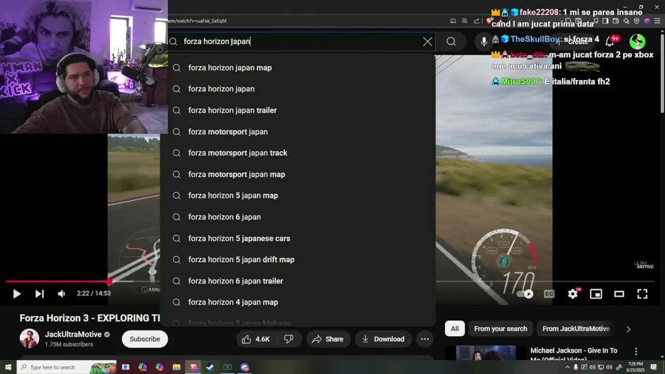The image size is (665, 374).
Task: Clear the search box with X
Action: pos(428,42)
